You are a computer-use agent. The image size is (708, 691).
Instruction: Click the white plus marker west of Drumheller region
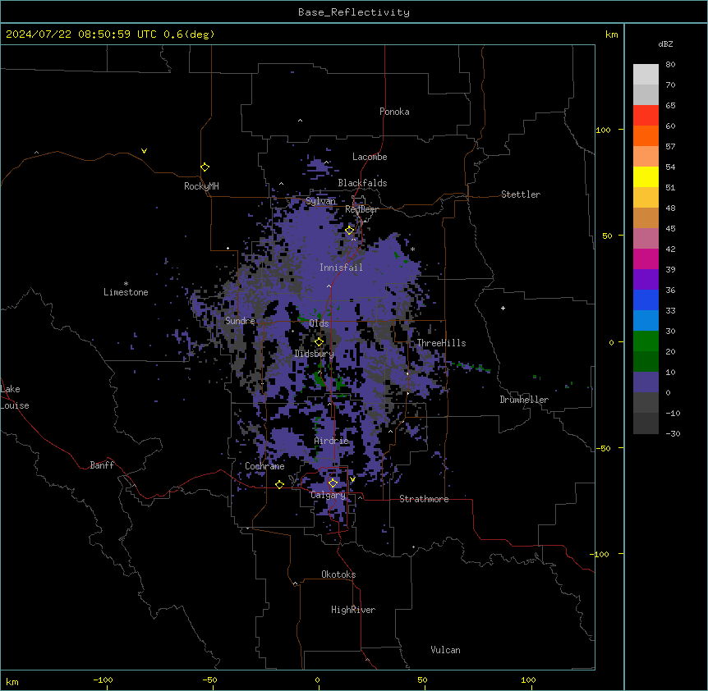(503, 308)
